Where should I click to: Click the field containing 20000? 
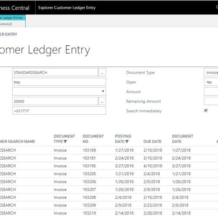coord(55,101)
